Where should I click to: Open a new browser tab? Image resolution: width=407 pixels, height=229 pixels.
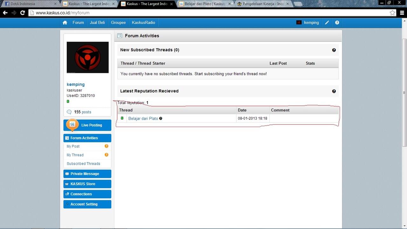[x=298, y=4]
